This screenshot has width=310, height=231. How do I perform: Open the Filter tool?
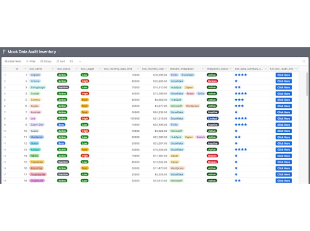tap(31, 61)
